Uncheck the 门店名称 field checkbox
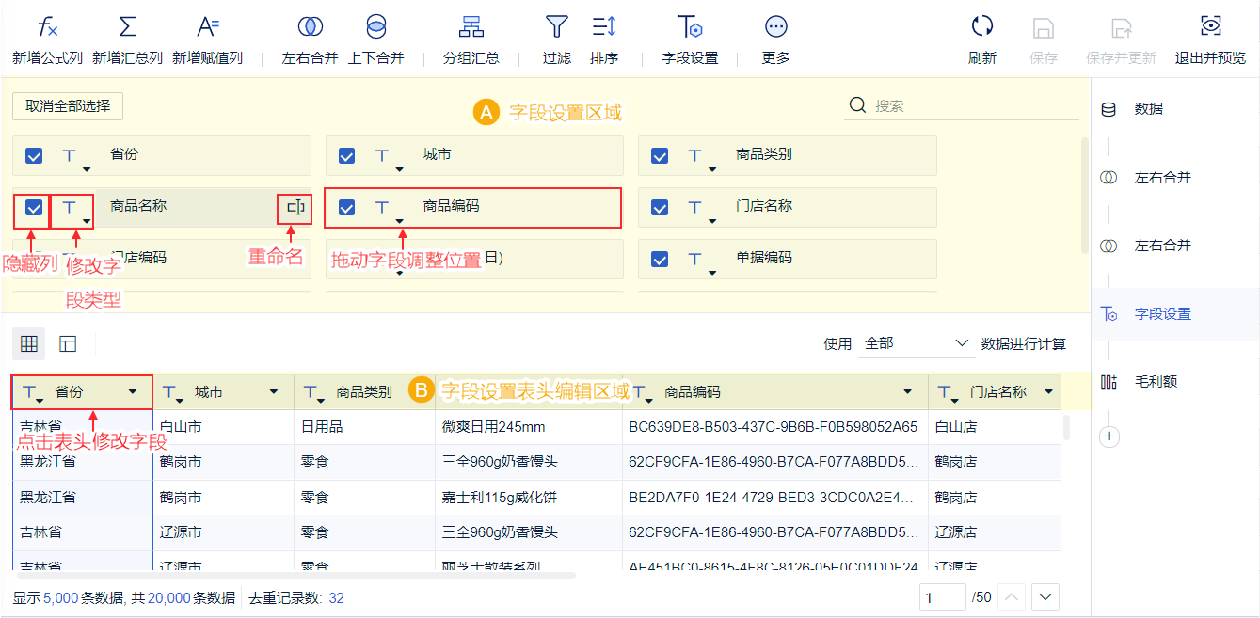This screenshot has height=618, width=1260. [x=660, y=208]
